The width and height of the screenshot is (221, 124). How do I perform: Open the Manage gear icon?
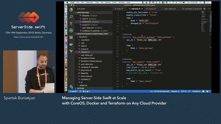point(71,86)
